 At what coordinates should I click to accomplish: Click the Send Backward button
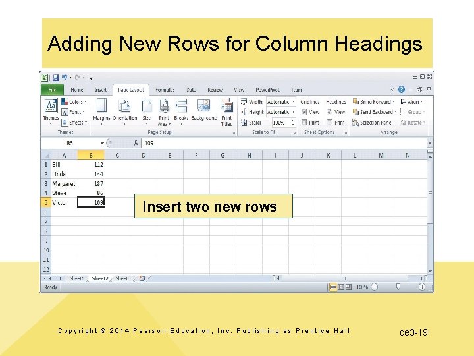[375, 112]
